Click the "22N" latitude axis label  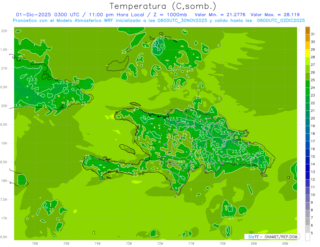pyautogui.click(x=4, y=31)
